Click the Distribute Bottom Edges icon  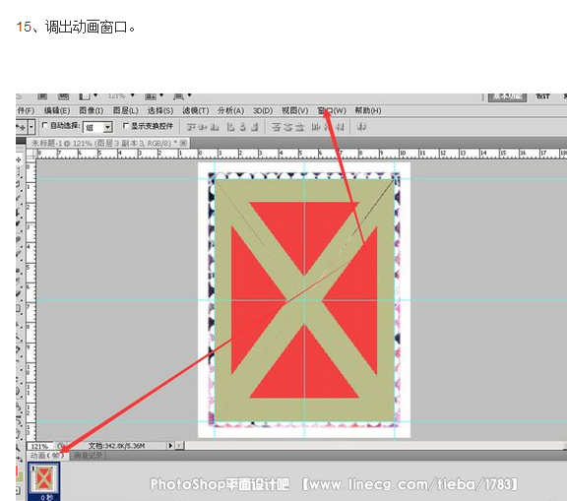299,127
